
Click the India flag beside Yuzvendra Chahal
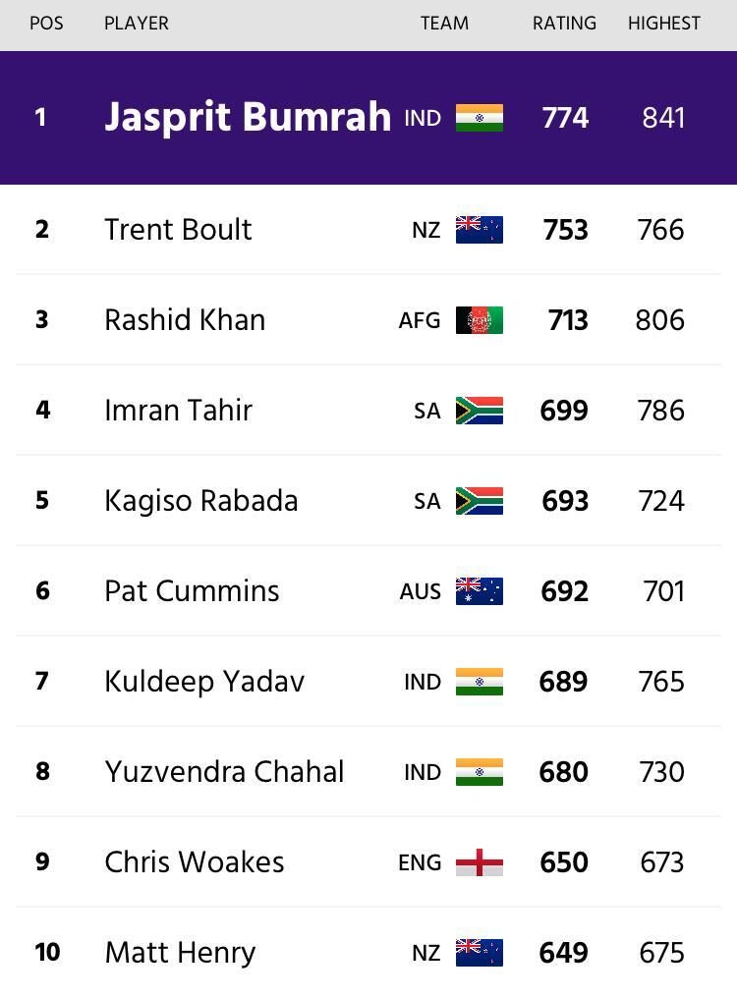(x=479, y=772)
